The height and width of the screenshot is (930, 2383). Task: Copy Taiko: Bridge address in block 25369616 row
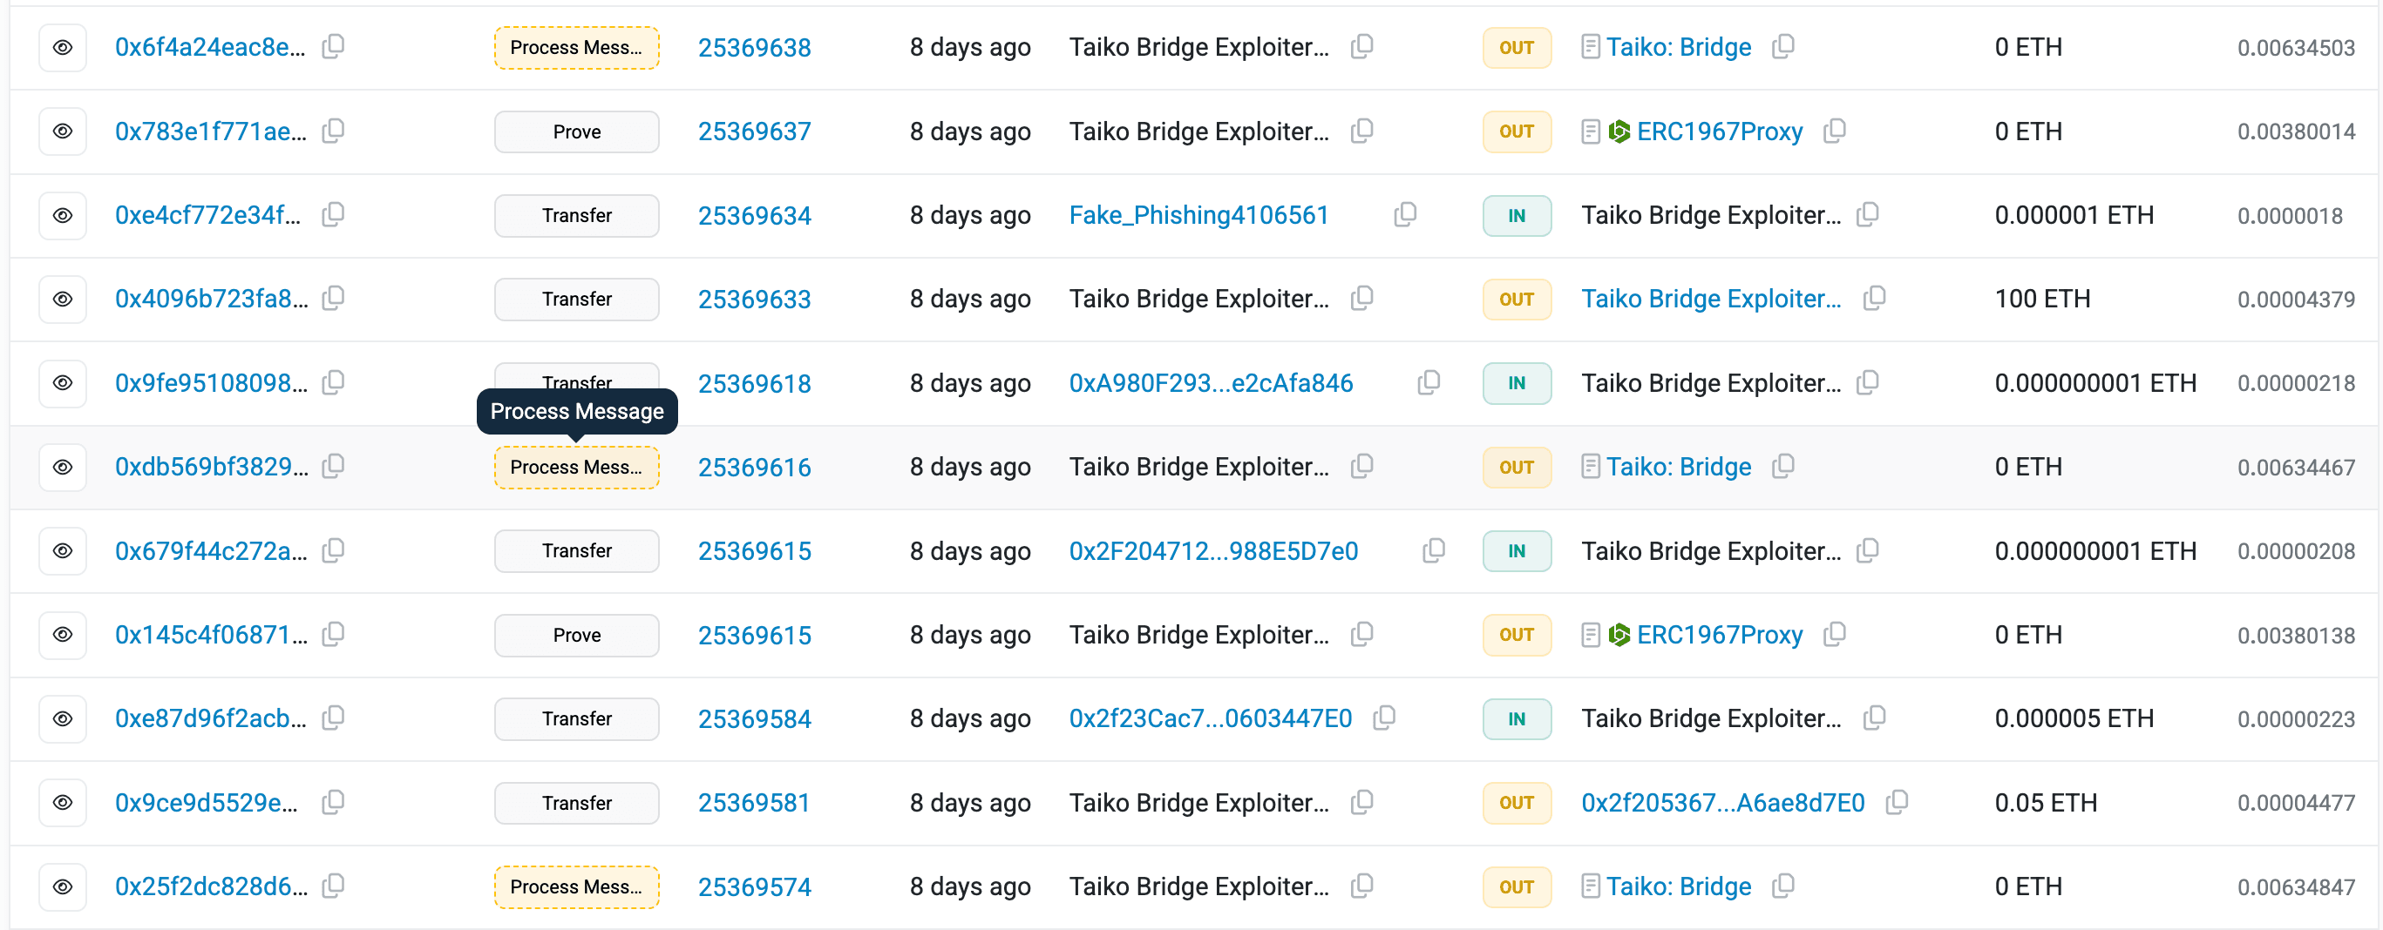pos(1782,466)
